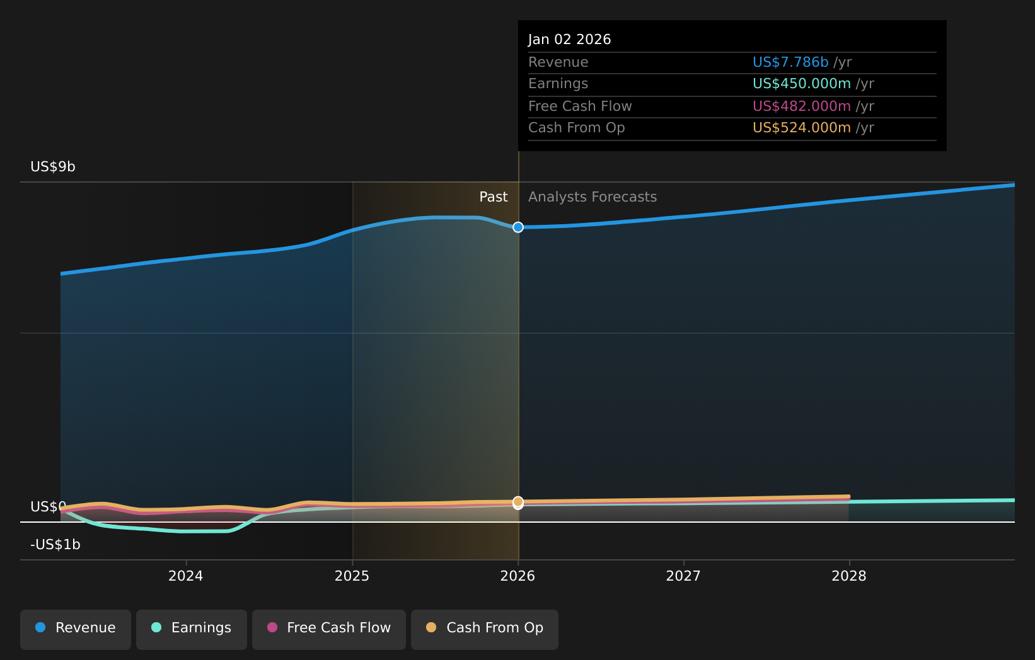Click the pink Free Cash Flow legend dot
Viewport: 1035px width, 660px height.
[x=272, y=628]
